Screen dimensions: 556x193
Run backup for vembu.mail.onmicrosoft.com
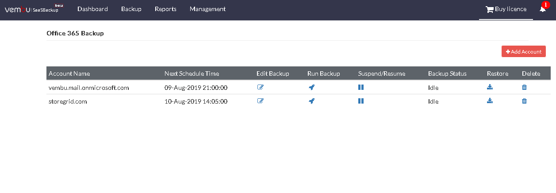point(311,87)
